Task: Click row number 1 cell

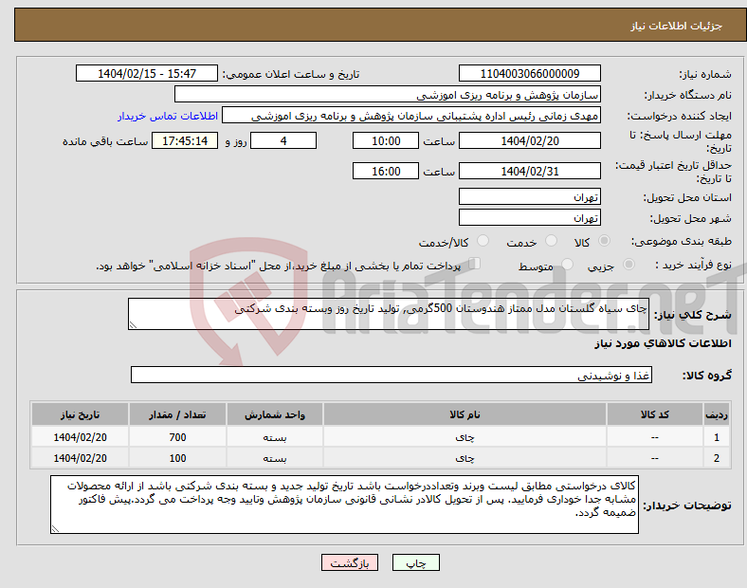Action: coord(717,437)
